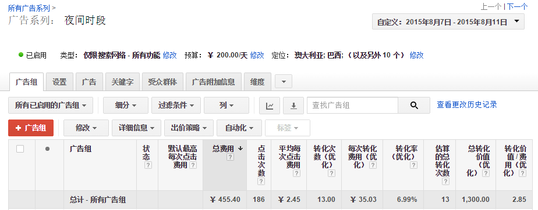Open the 修改 dropdown button
The width and height of the screenshot is (538, 210).
(x=86, y=128)
